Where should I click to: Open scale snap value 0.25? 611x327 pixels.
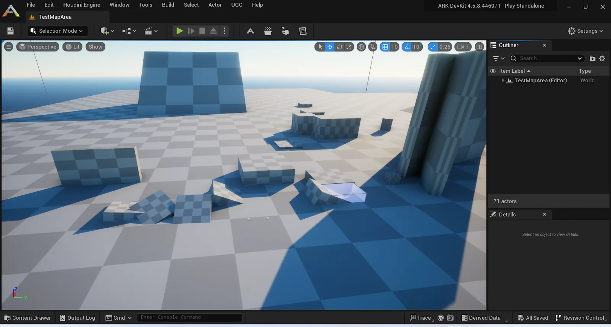(445, 47)
